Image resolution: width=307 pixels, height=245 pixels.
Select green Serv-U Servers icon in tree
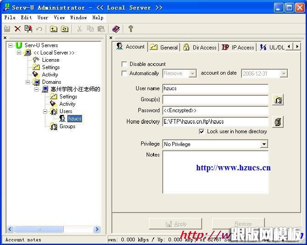pyautogui.click(x=19, y=45)
